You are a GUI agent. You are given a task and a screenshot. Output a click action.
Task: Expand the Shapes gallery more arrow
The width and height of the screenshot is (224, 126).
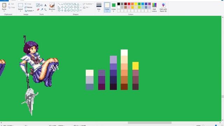81,10
